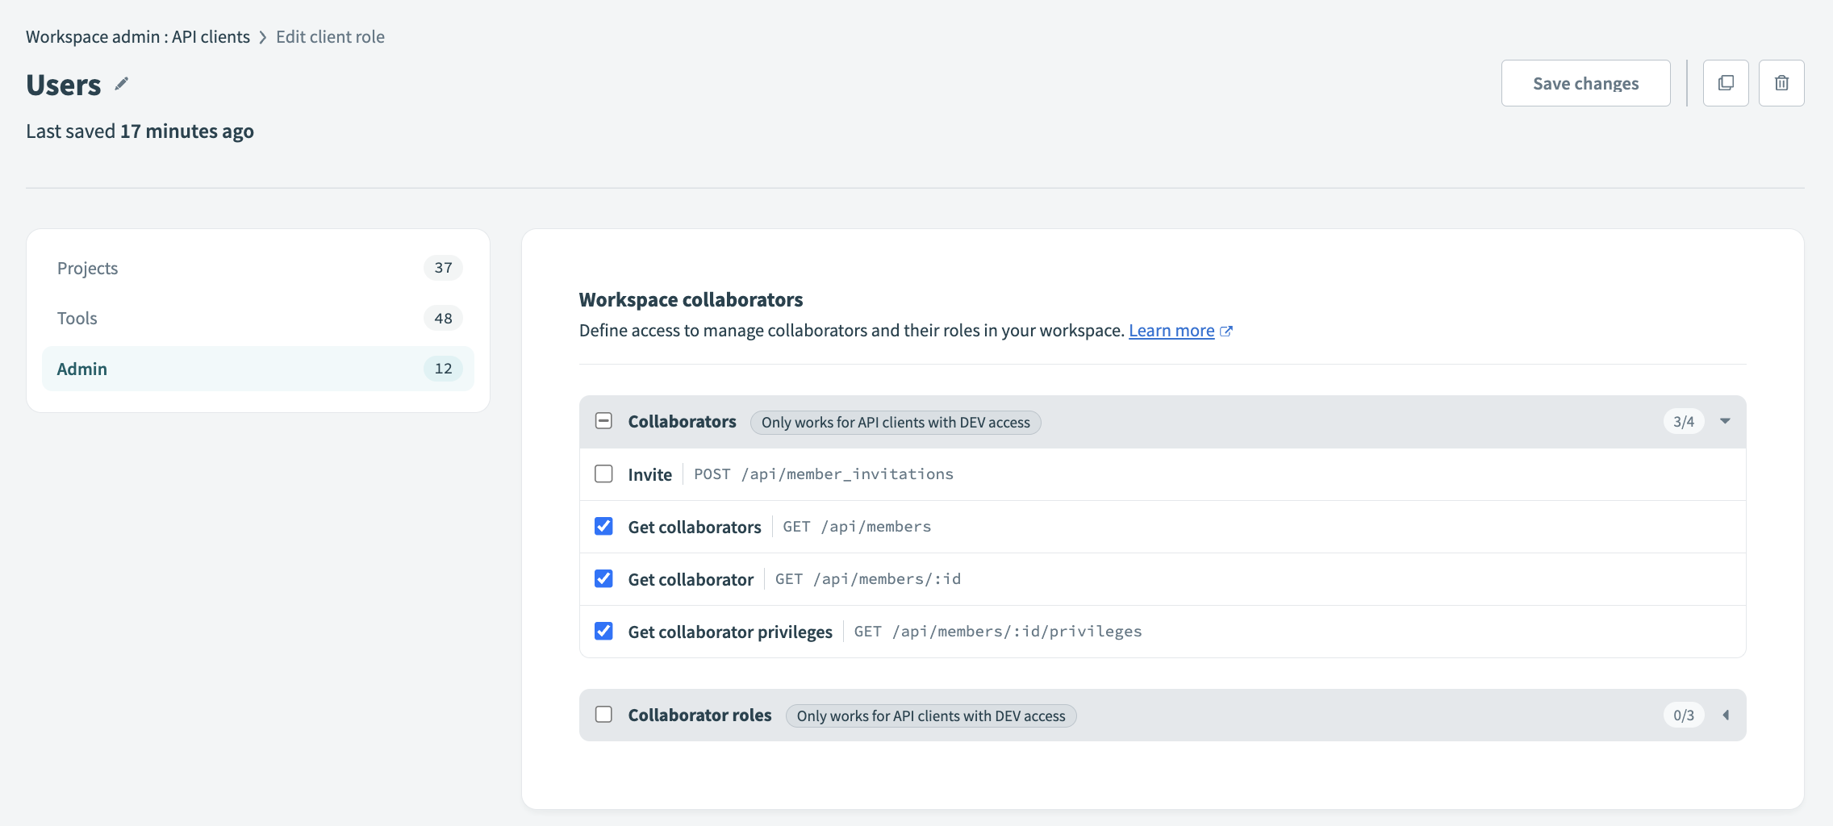The image size is (1833, 826).
Task: Enable the Invite permission checkbox
Action: [603, 473]
